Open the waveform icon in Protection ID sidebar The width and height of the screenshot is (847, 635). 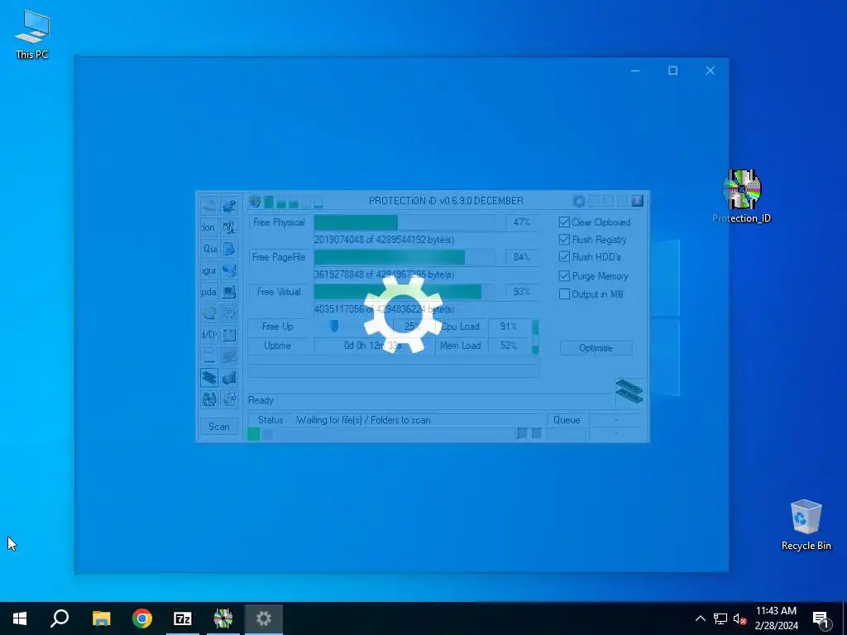pos(229,227)
